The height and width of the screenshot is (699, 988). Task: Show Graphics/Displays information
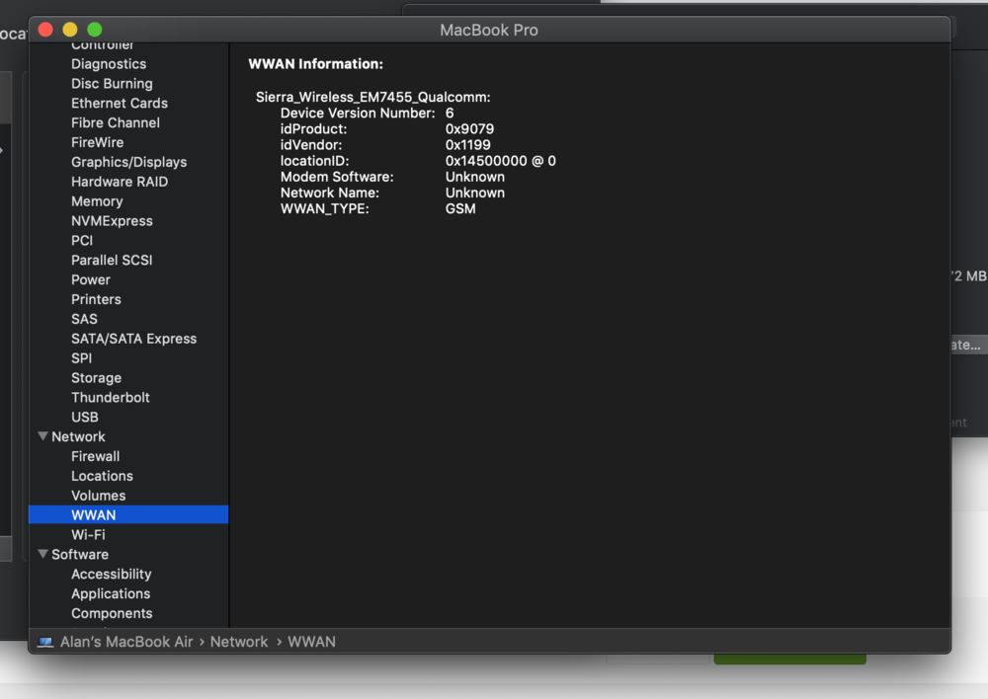(128, 162)
